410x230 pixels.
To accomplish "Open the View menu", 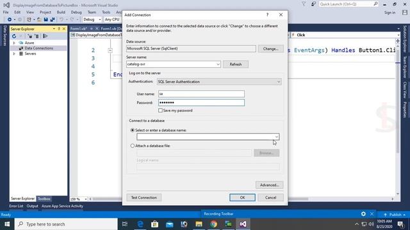I will [30, 12].
